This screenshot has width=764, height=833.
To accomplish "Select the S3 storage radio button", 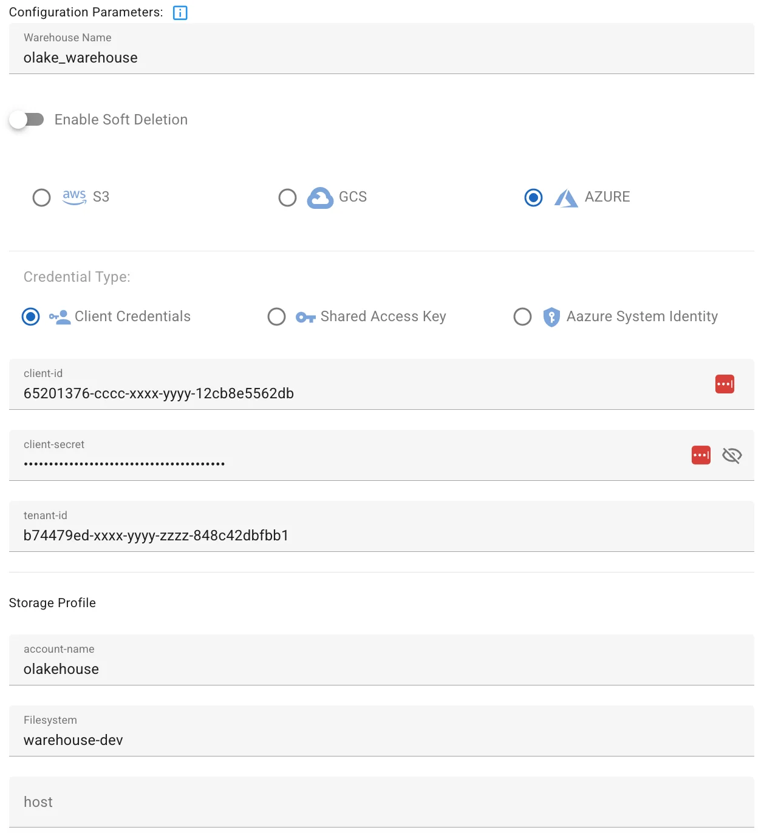I will pos(41,197).
